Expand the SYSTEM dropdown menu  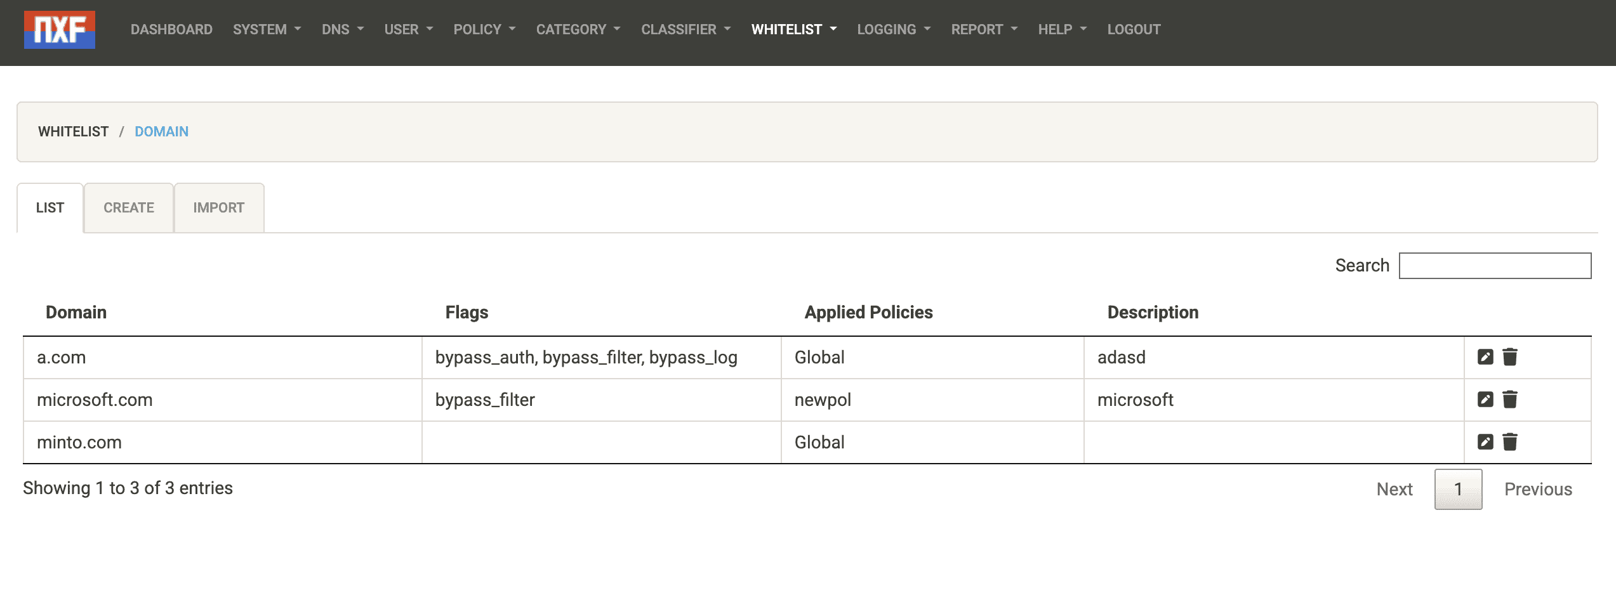(267, 30)
